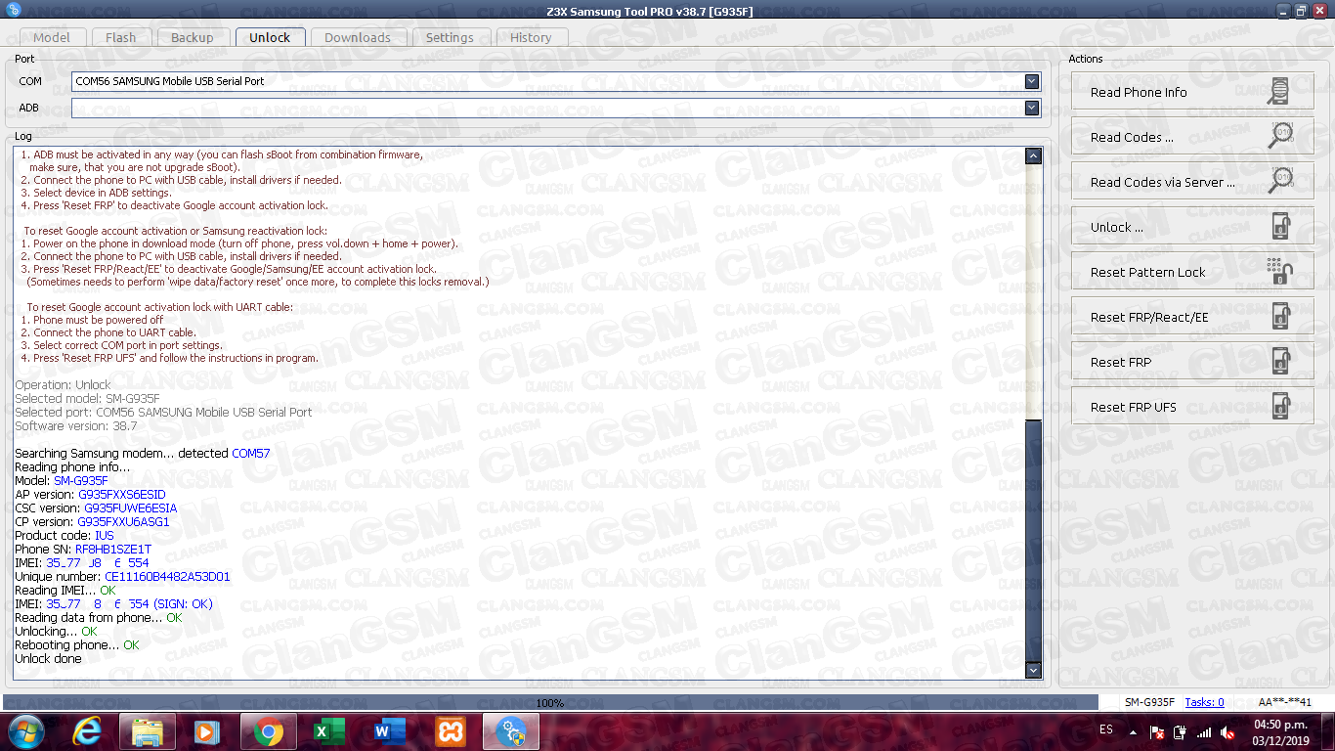Click the magnifier icon on Read Codes via Server
1335x751 pixels.
[1279, 183]
